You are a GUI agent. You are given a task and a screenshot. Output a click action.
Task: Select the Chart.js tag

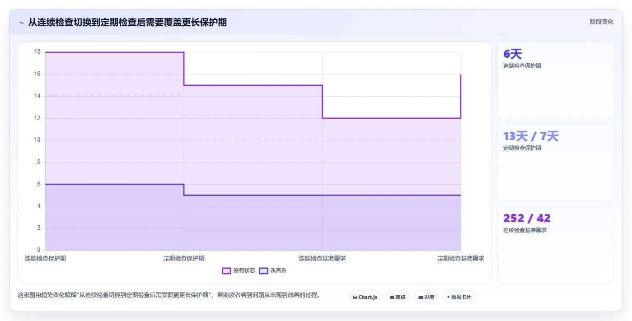click(365, 297)
